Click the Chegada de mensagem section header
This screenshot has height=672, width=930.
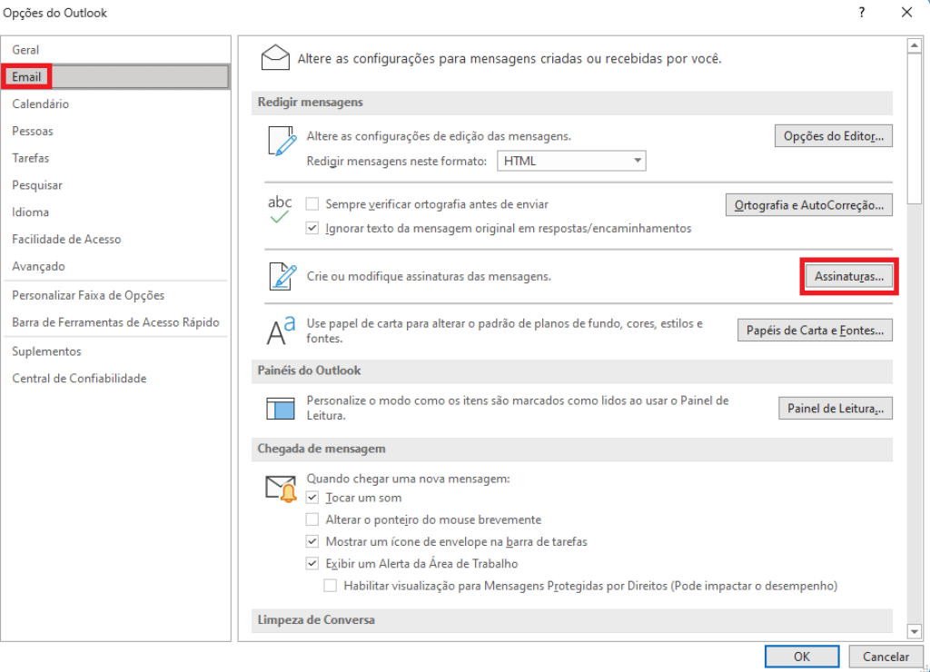tap(572, 449)
